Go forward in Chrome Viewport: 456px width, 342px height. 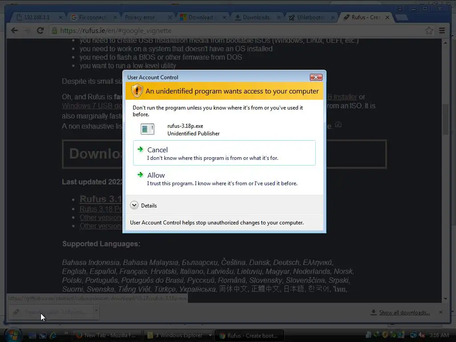27,31
